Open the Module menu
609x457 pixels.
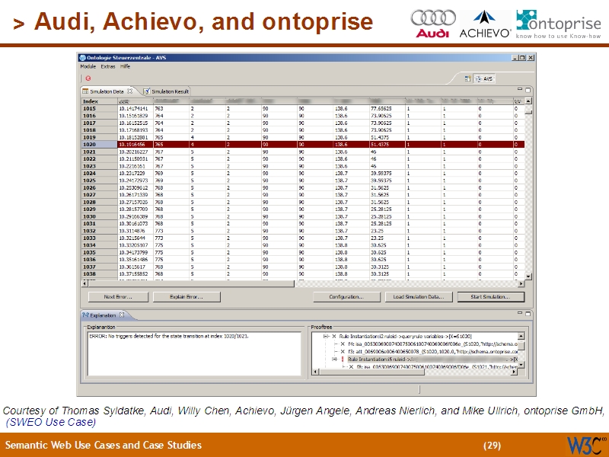(x=88, y=66)
